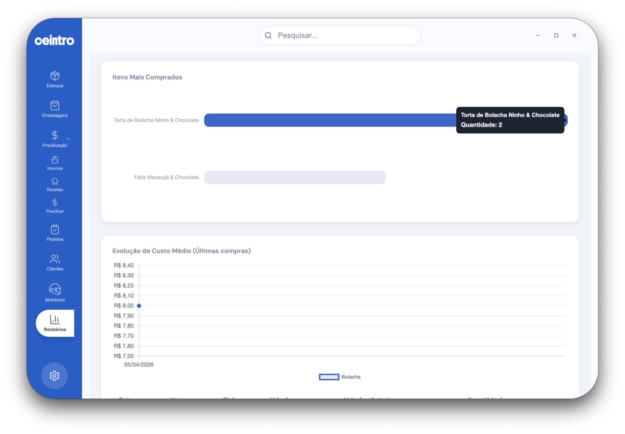Open the Estoque box icon
Screen dimensions: 625x434
point(55,76)
